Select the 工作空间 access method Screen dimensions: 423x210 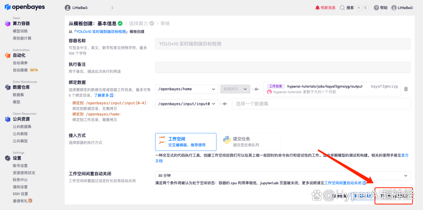[186, 142]
